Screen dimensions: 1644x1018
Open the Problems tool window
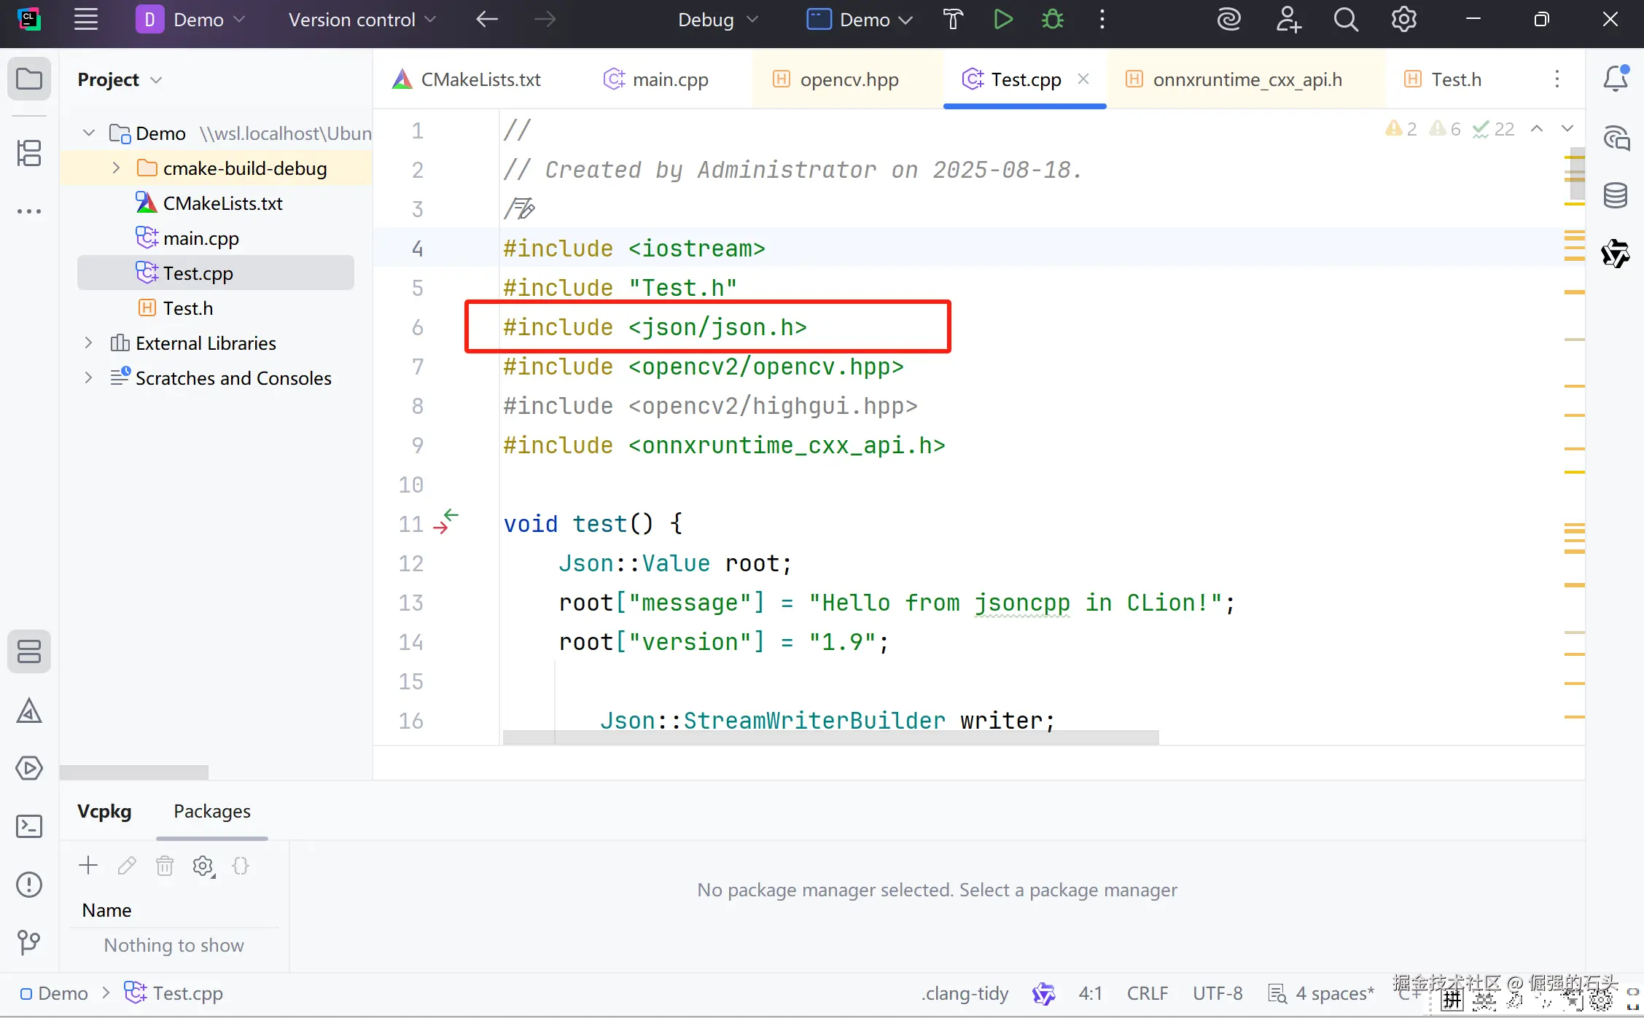pyautogui.click(x=29, y=885)
